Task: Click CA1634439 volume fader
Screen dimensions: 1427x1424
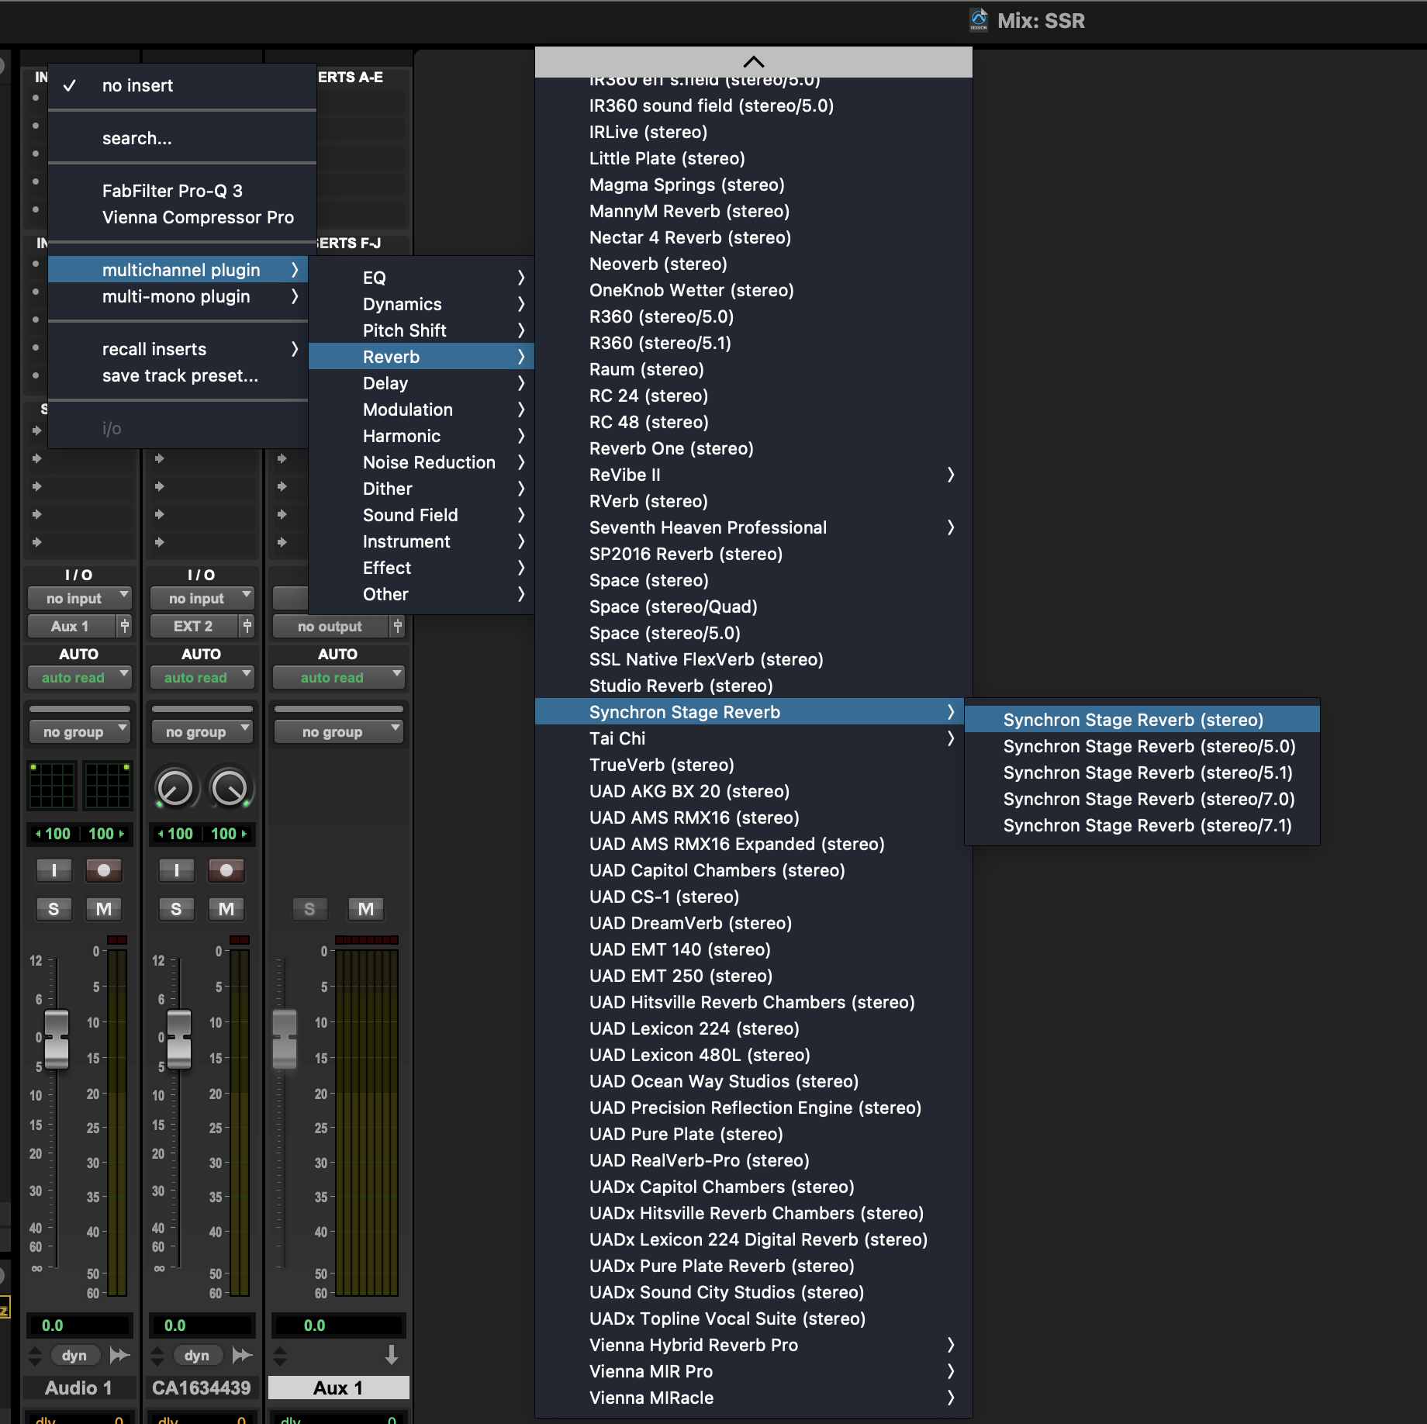Action: 179,1039
